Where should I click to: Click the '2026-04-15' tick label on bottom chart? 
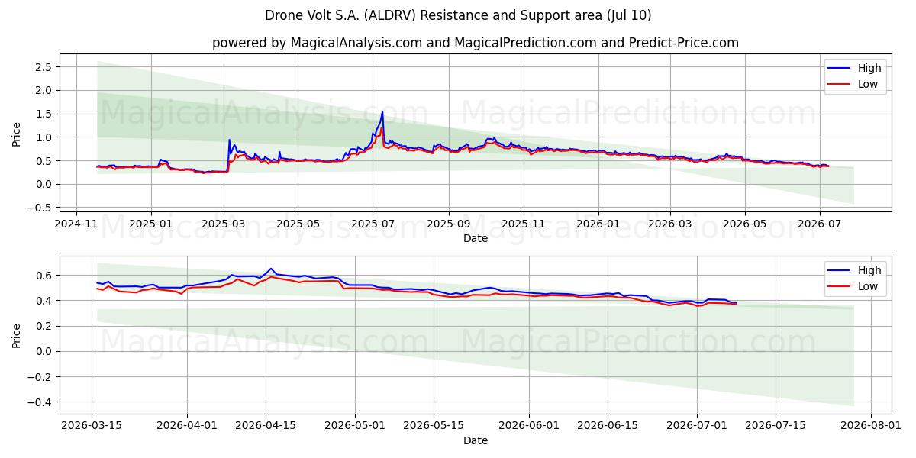pyautogui.click(x=266, y=426)
